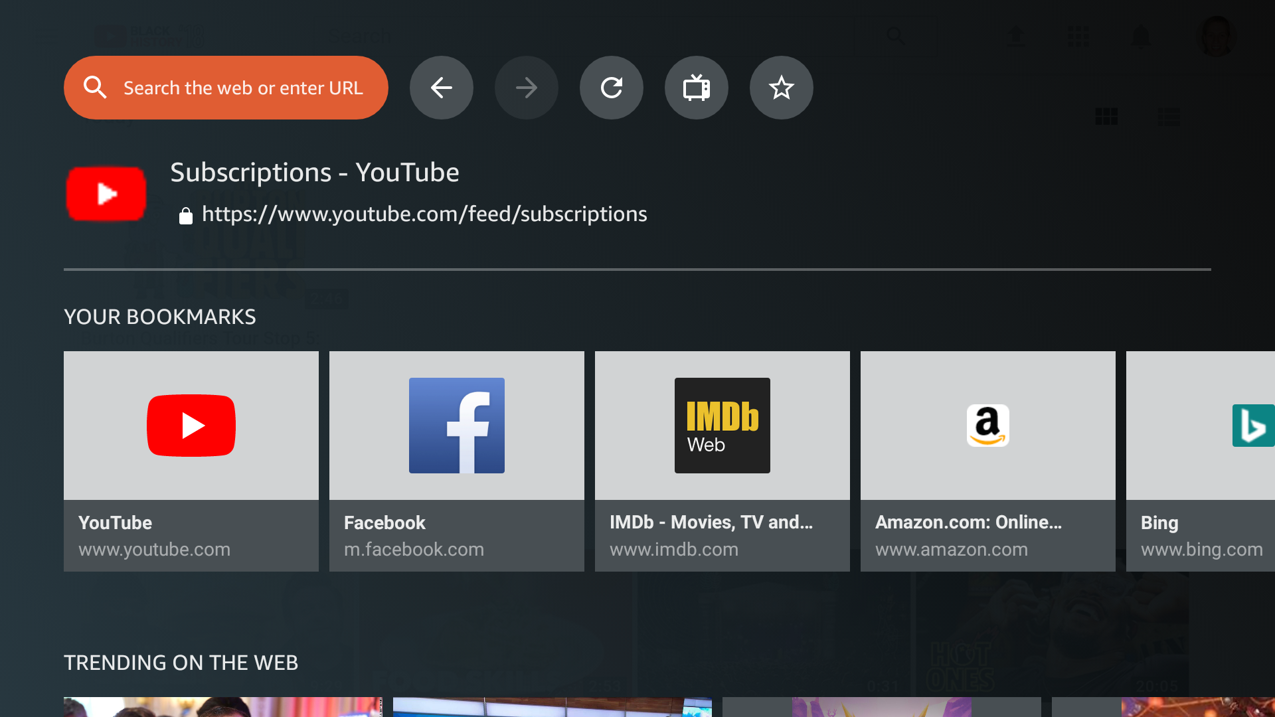The width and height of the screenshot is (1275, 717).
Task: Focus the Search the web or enter URL field
Action: coord(243,88)
